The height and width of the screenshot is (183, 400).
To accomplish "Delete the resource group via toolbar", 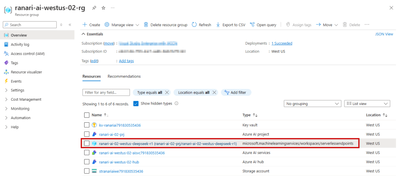I will [166, 25].
